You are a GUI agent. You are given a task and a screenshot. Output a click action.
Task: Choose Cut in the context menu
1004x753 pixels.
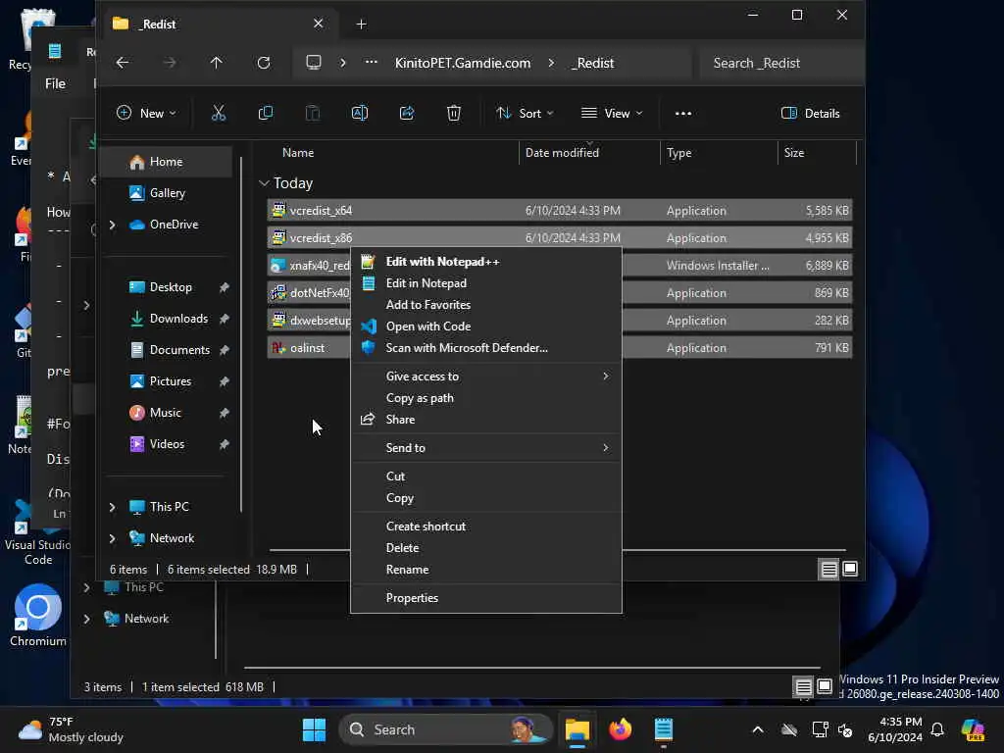click(x=486, y=477)
